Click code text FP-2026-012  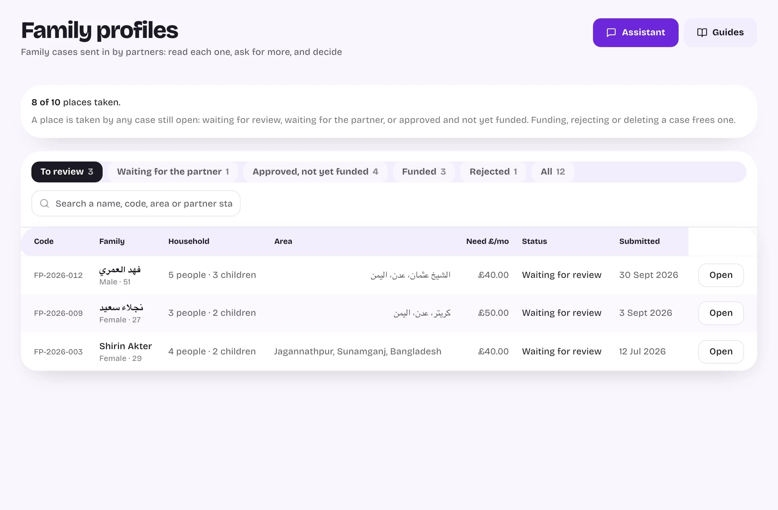click(58, 275)
